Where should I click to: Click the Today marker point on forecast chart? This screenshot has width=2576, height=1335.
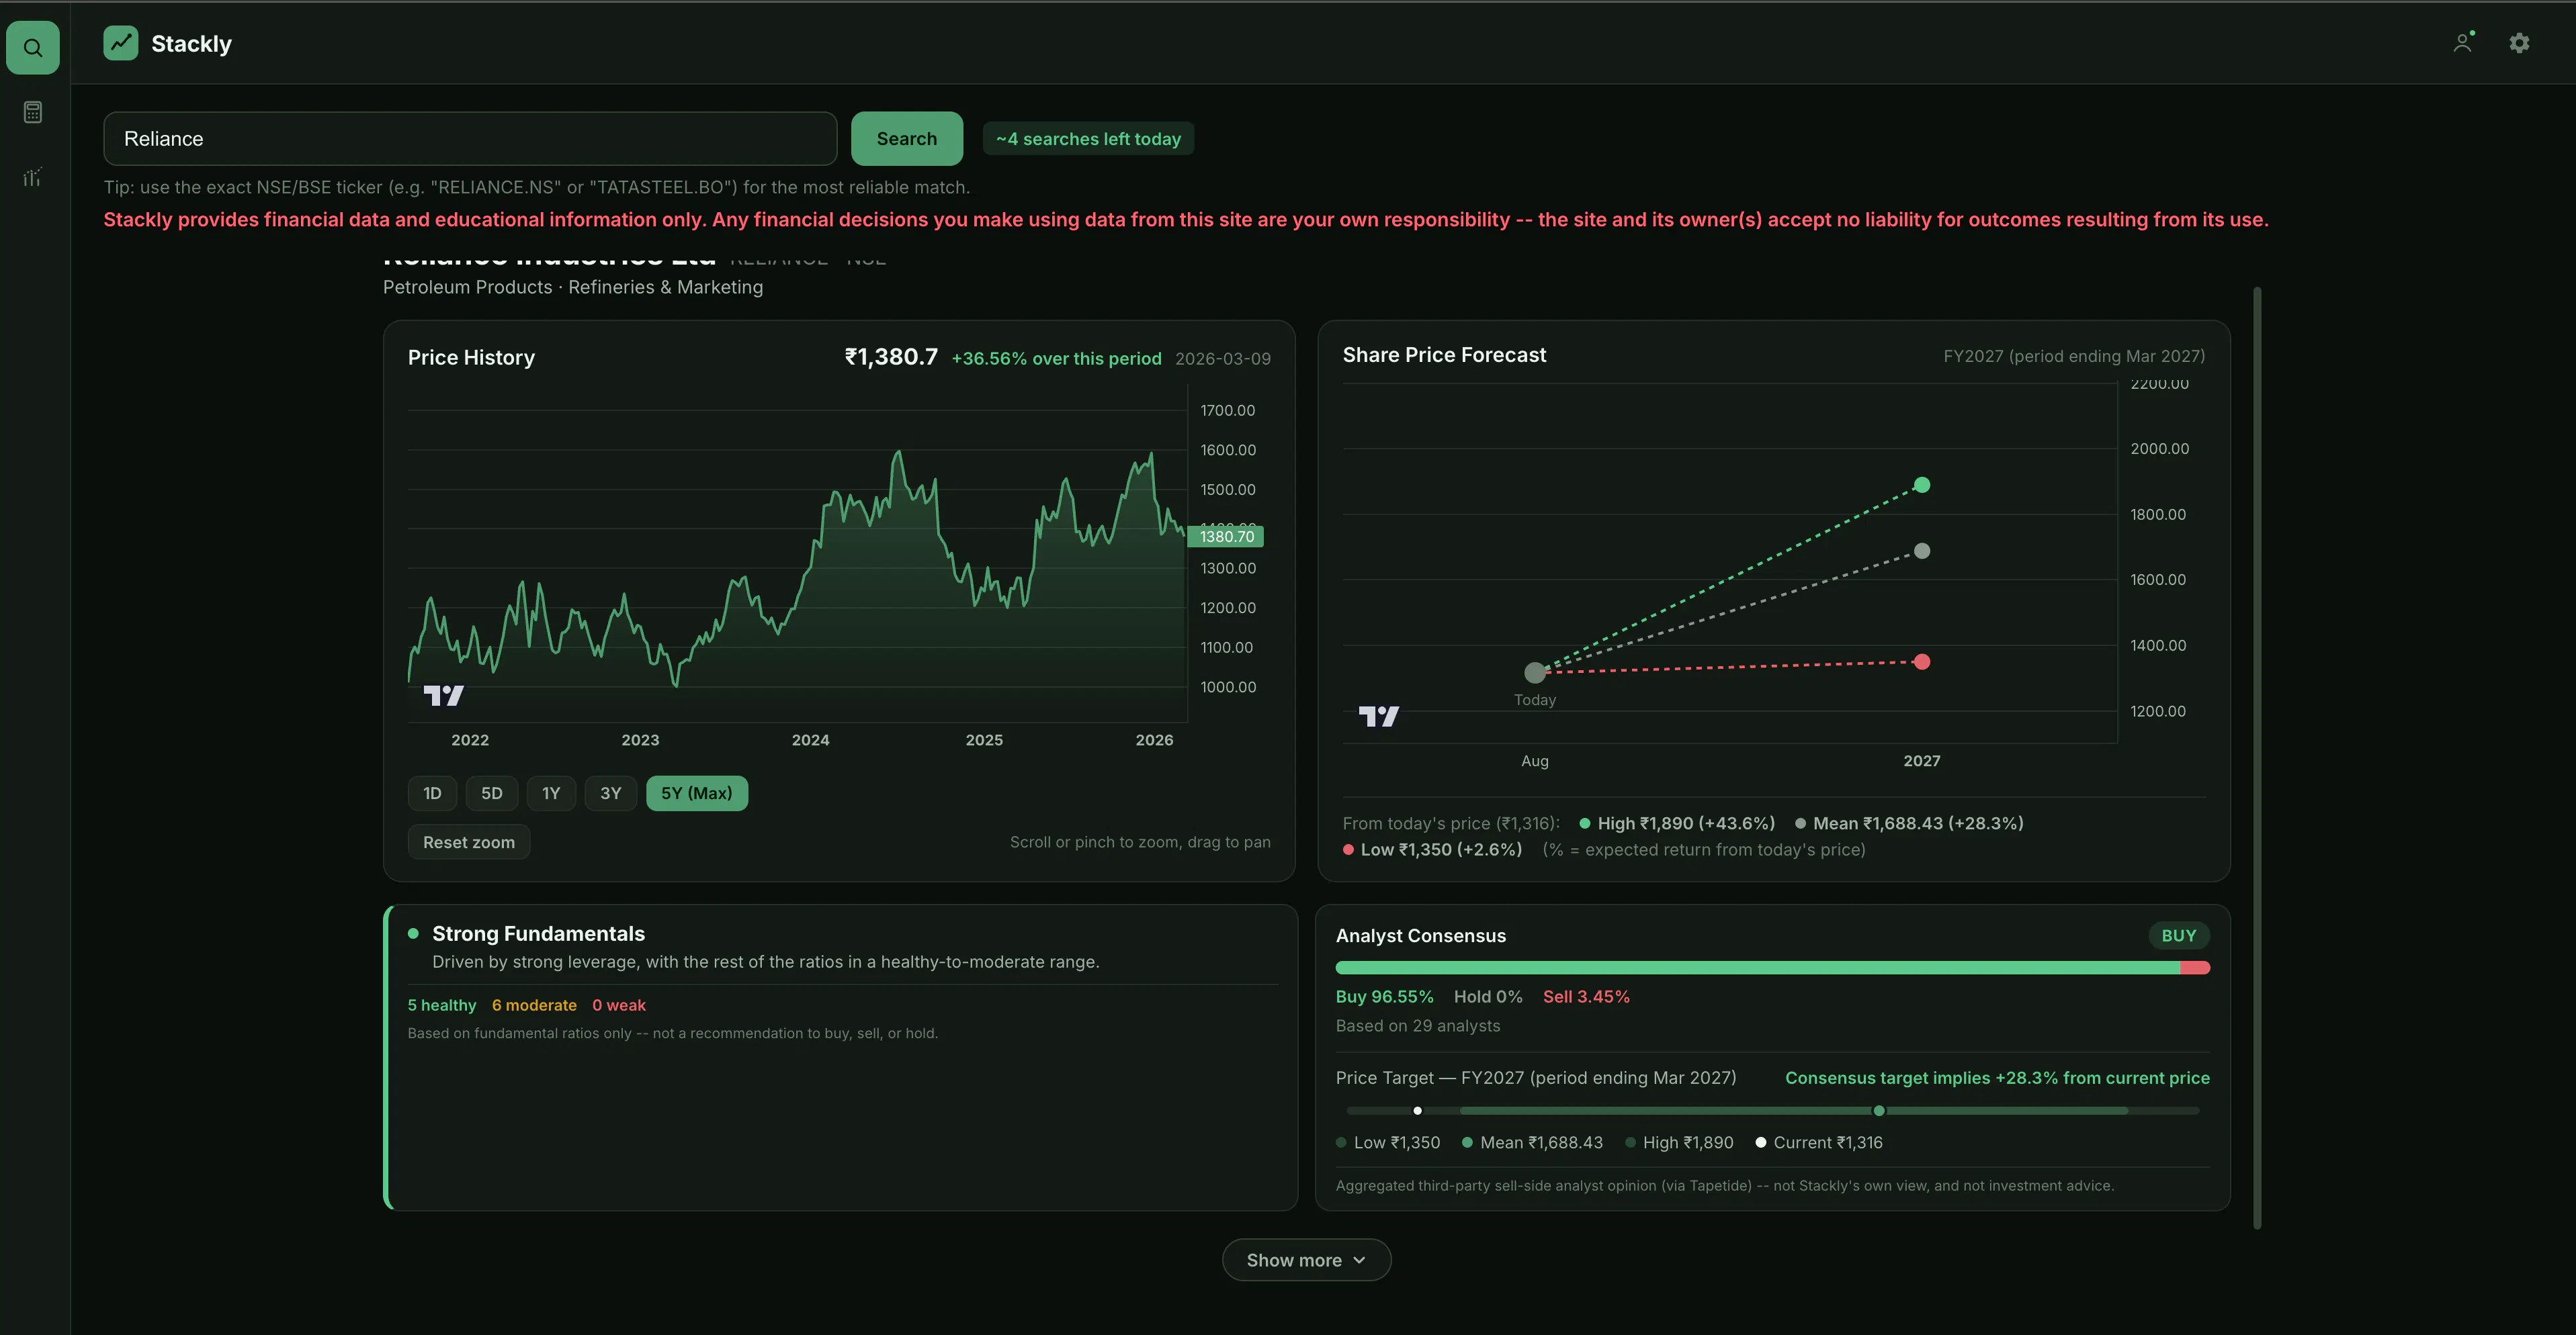tap(1535, 672)
